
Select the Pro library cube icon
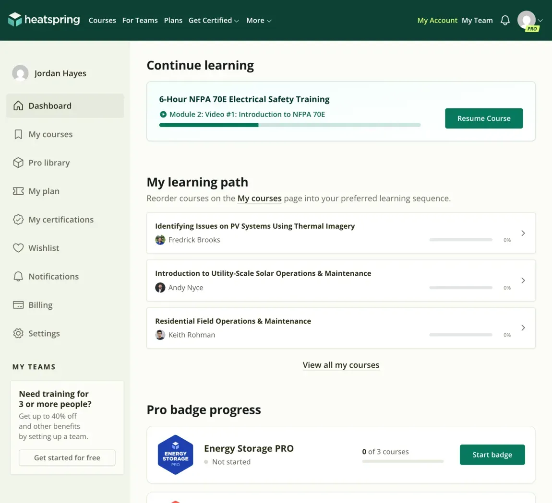(x=18, y=163)
